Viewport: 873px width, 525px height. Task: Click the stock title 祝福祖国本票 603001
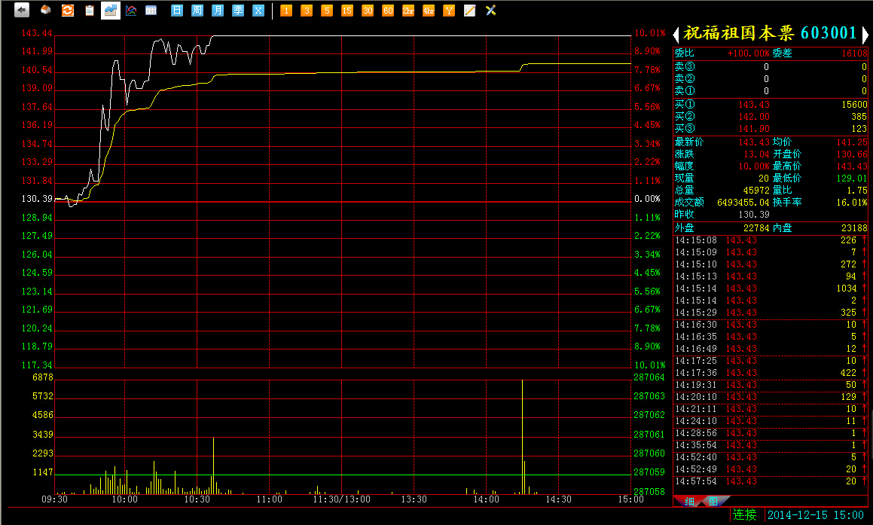coord(770,33)
